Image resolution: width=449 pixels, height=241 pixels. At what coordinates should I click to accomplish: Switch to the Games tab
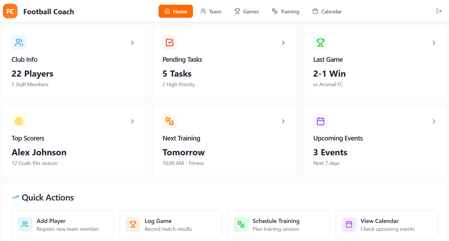[x=247, y=11]
